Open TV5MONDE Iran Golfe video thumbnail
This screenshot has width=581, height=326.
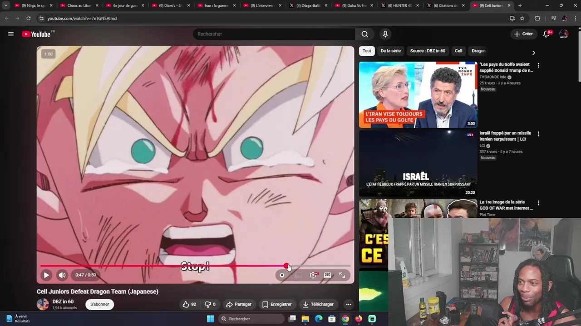[418, 95]
